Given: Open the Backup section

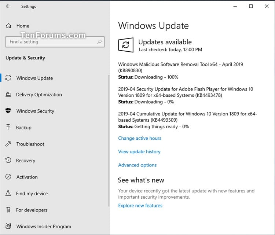Looking at the screenshot, I should pyautogui.click(x=24, y=128).
